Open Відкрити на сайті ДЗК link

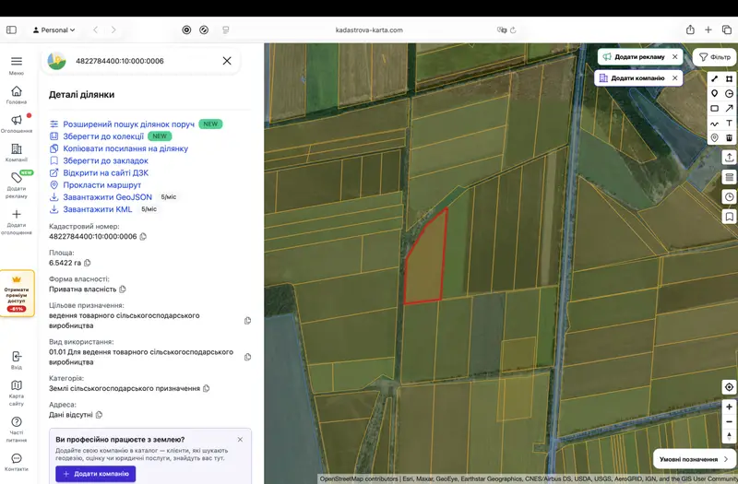106,172
